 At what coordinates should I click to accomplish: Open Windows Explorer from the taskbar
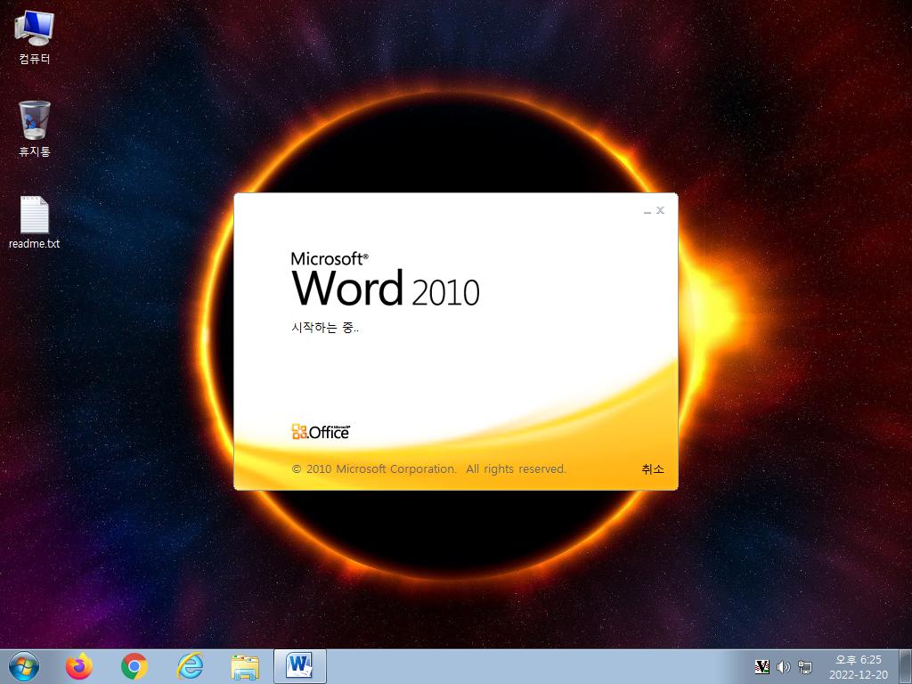245,667
